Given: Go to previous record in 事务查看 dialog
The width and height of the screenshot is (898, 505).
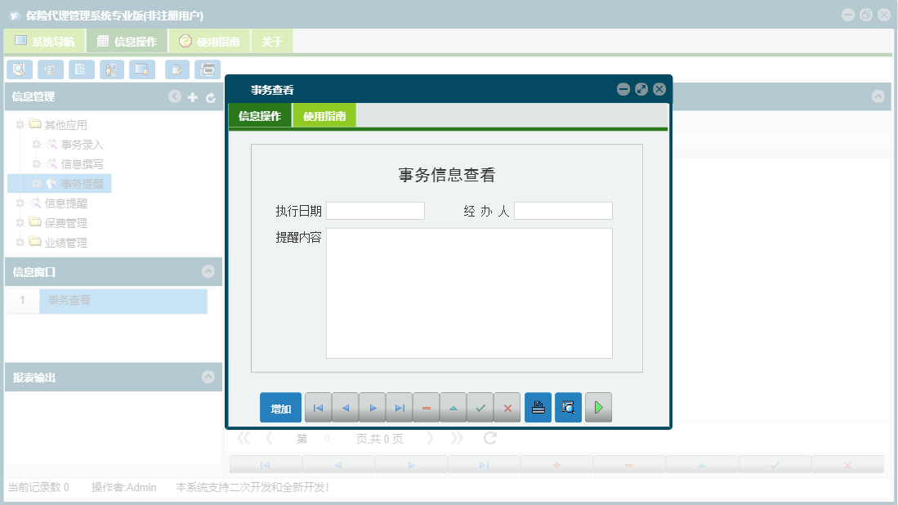Looking at the screenshot, I should coord(346,408).
